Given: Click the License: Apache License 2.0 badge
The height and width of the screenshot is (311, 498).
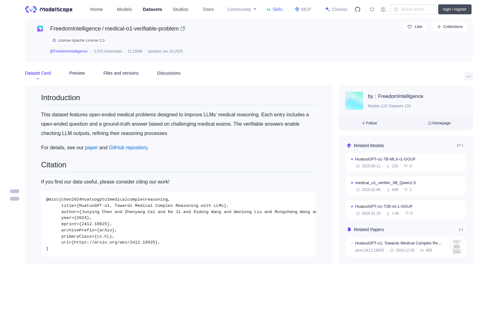Looking at the screenshot, I should tap(78, 40).
